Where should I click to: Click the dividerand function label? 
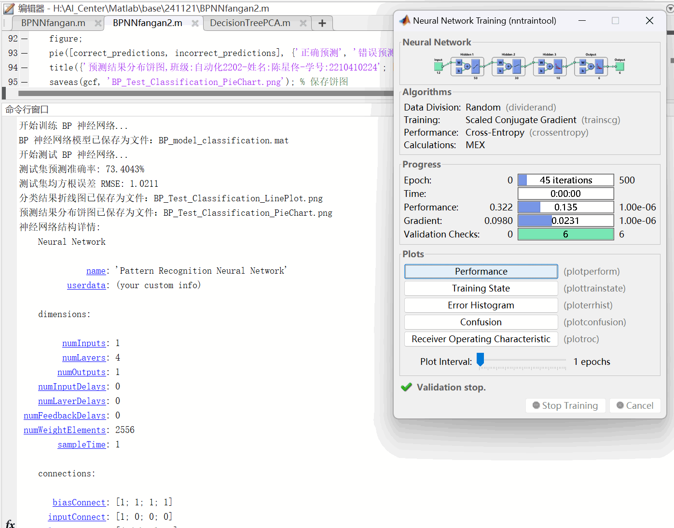click(531, 107)
